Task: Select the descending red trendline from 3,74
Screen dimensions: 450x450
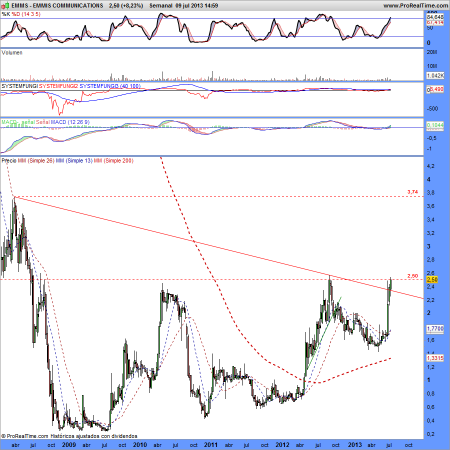Action: click(218, 247)
